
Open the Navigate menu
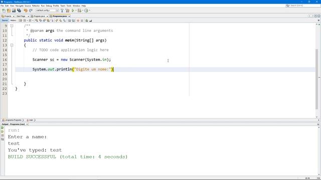tap(20, 5)
